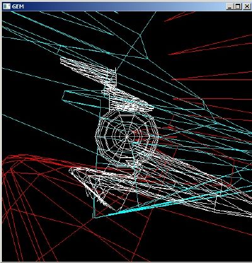Open the GEM window system menu icon

[6, 6]
